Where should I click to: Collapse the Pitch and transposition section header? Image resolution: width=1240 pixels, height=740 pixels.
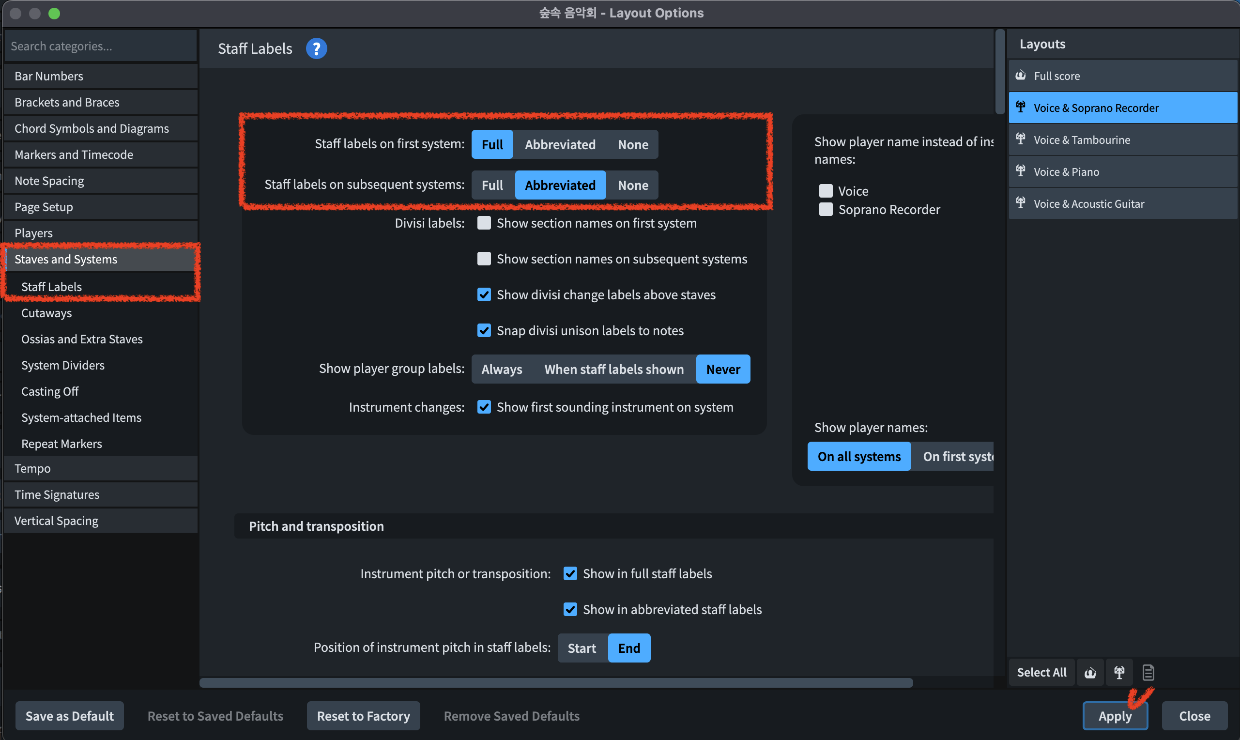[x=316, y=526]
